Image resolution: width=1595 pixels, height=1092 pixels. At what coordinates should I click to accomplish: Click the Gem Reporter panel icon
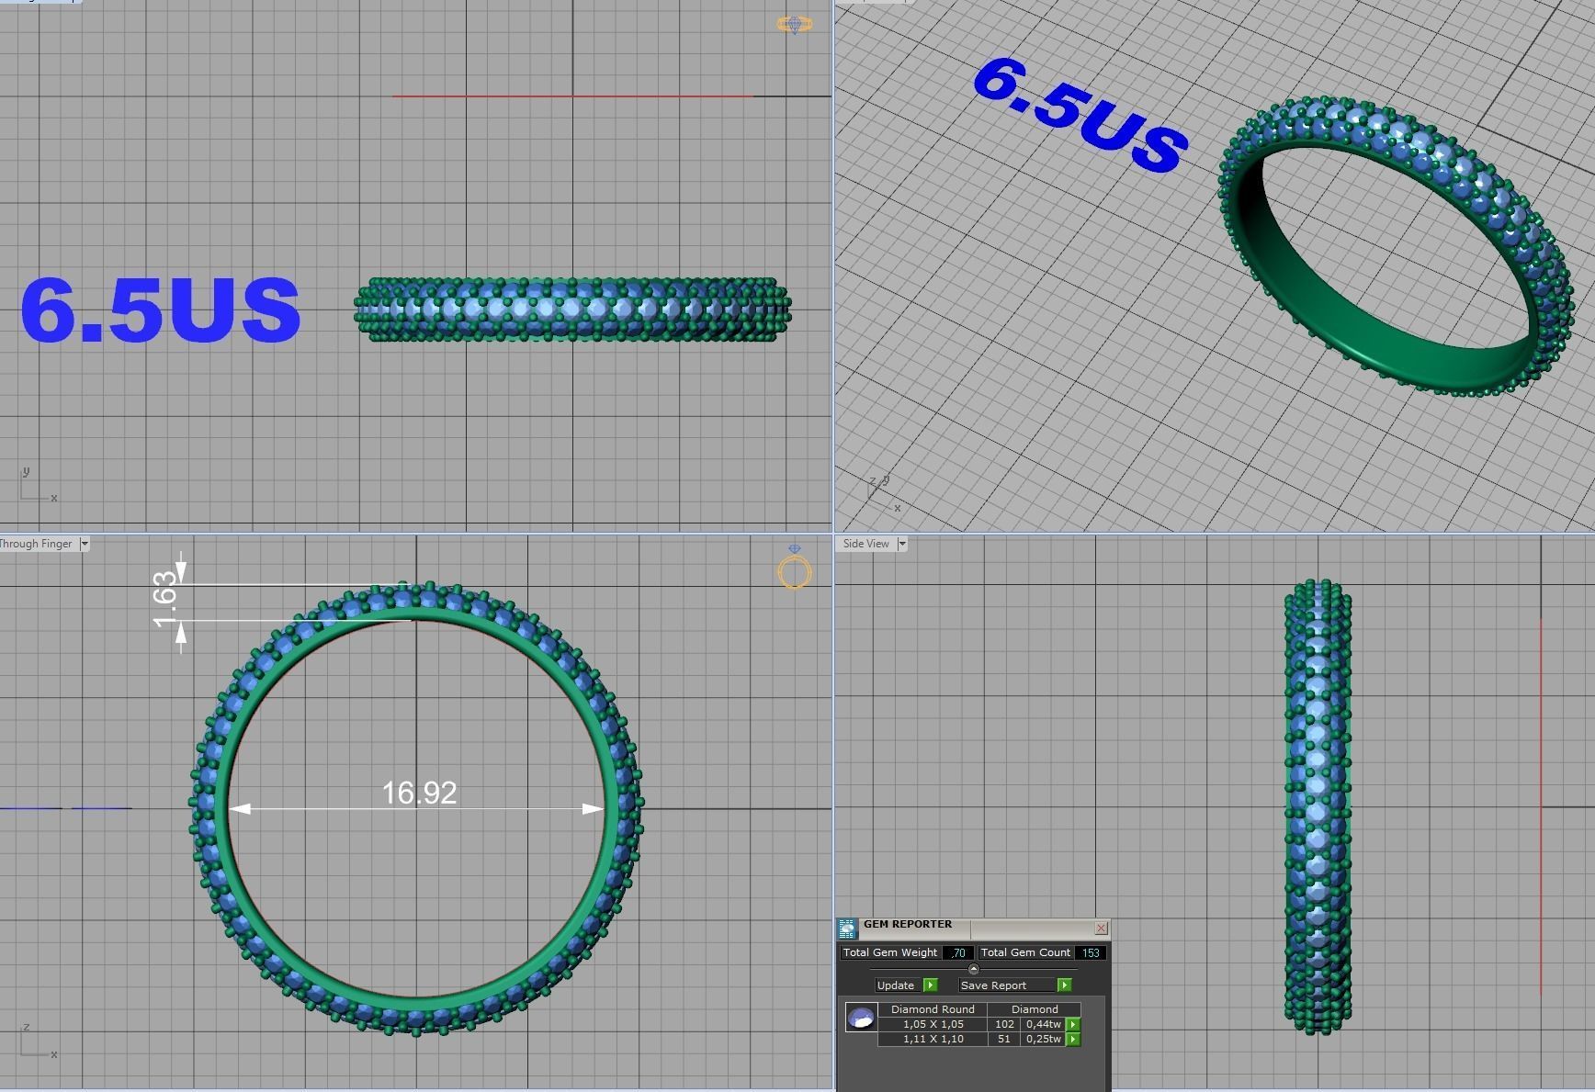tap(847, 929)
